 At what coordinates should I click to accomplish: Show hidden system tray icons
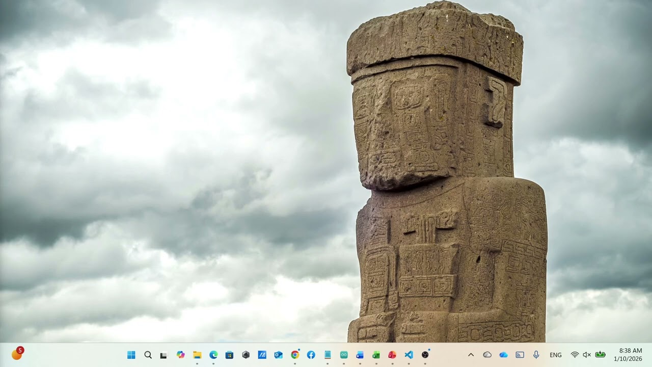coord(471,355)
